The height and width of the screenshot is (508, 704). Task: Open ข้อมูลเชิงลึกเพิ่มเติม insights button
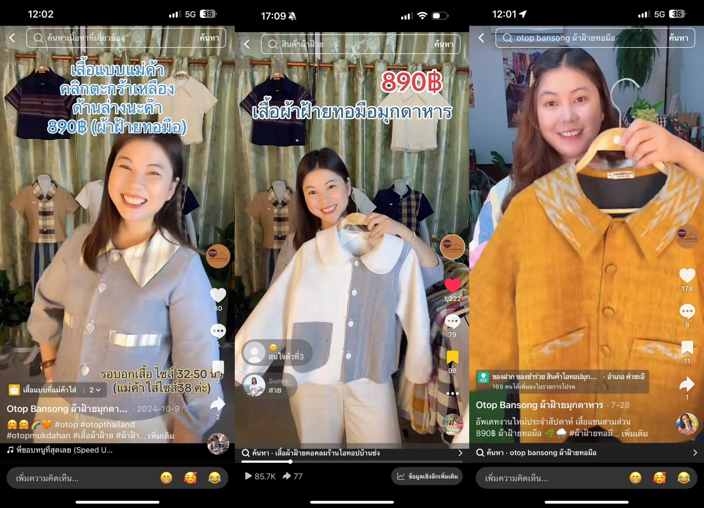click(427, 476)
